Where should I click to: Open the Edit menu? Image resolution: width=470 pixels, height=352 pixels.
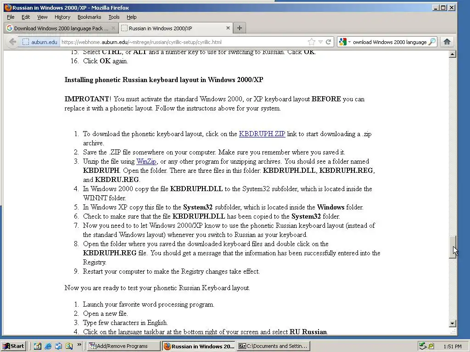(x=26, y=17)
